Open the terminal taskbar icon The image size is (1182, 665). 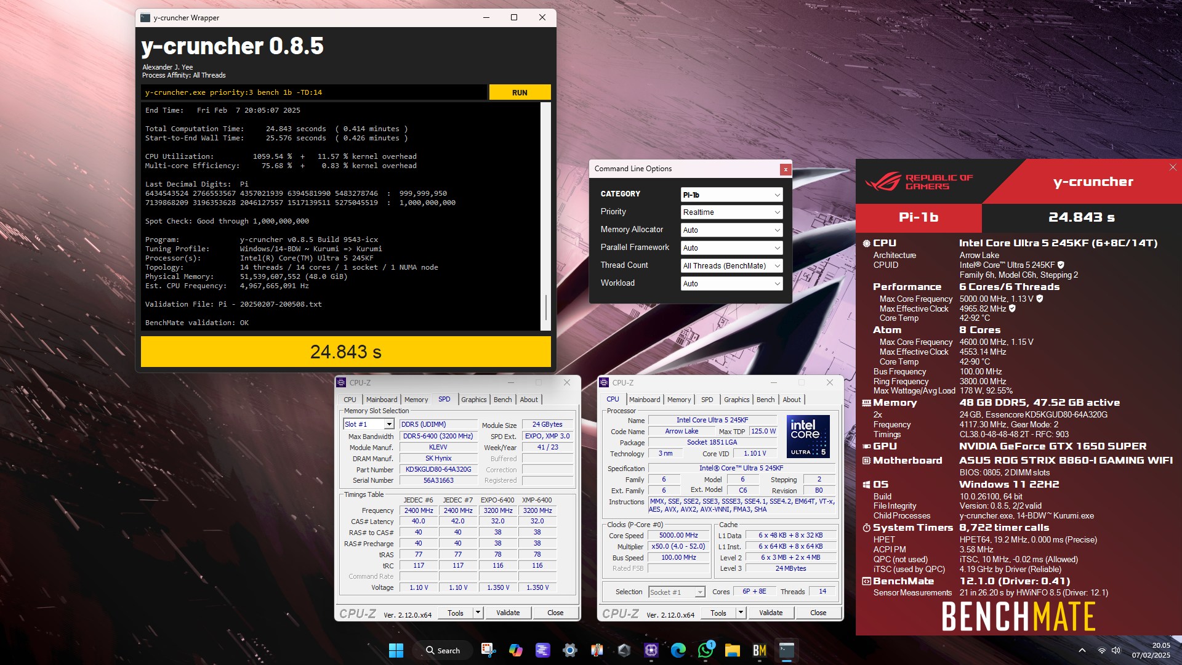(786, 650)
